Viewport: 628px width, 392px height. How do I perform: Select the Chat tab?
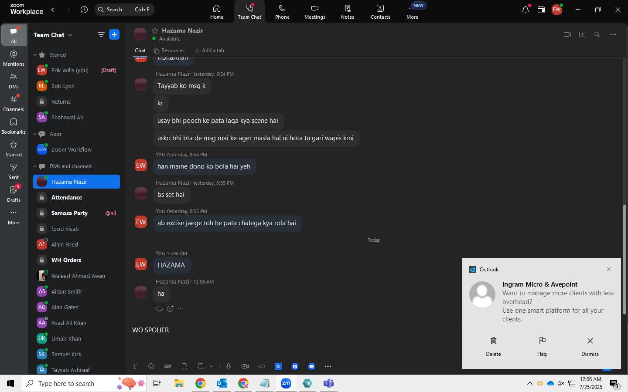click(140, 51)
